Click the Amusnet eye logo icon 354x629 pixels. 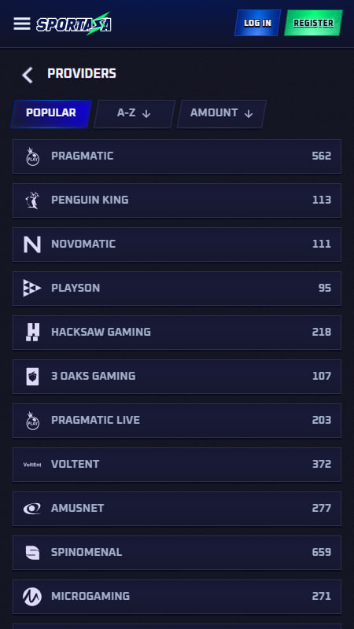point(32,508)
